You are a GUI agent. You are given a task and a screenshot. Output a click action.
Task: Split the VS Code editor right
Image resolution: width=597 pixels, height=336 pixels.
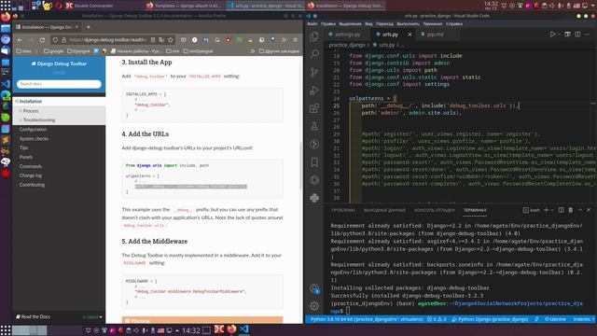click(577, 35)
